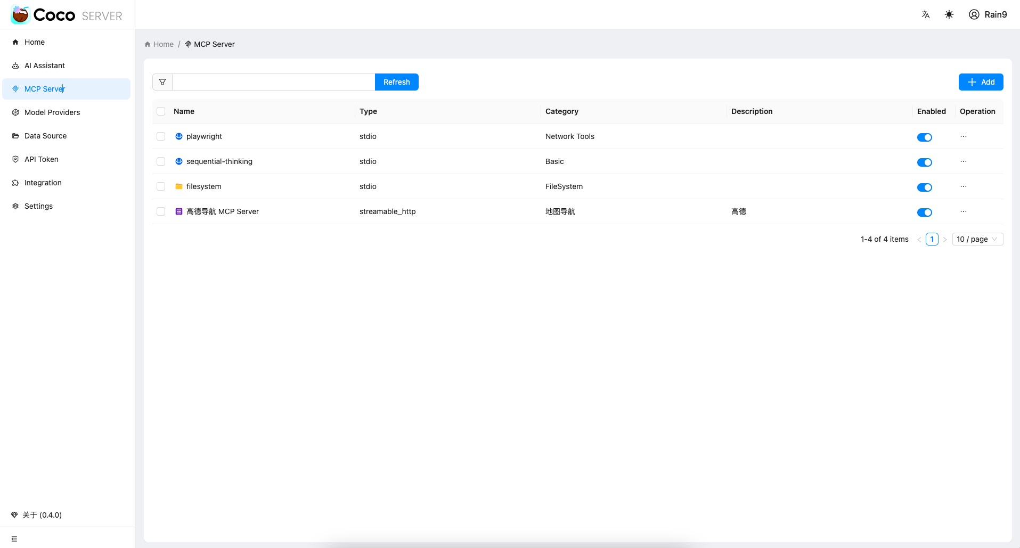Open API Token in the sidebar

(67, 159)
